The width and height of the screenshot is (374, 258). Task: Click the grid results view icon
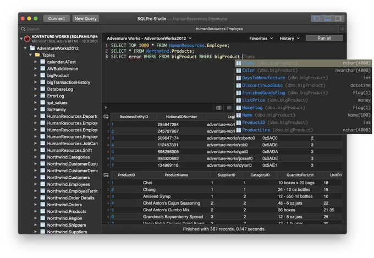pos(219,108)
